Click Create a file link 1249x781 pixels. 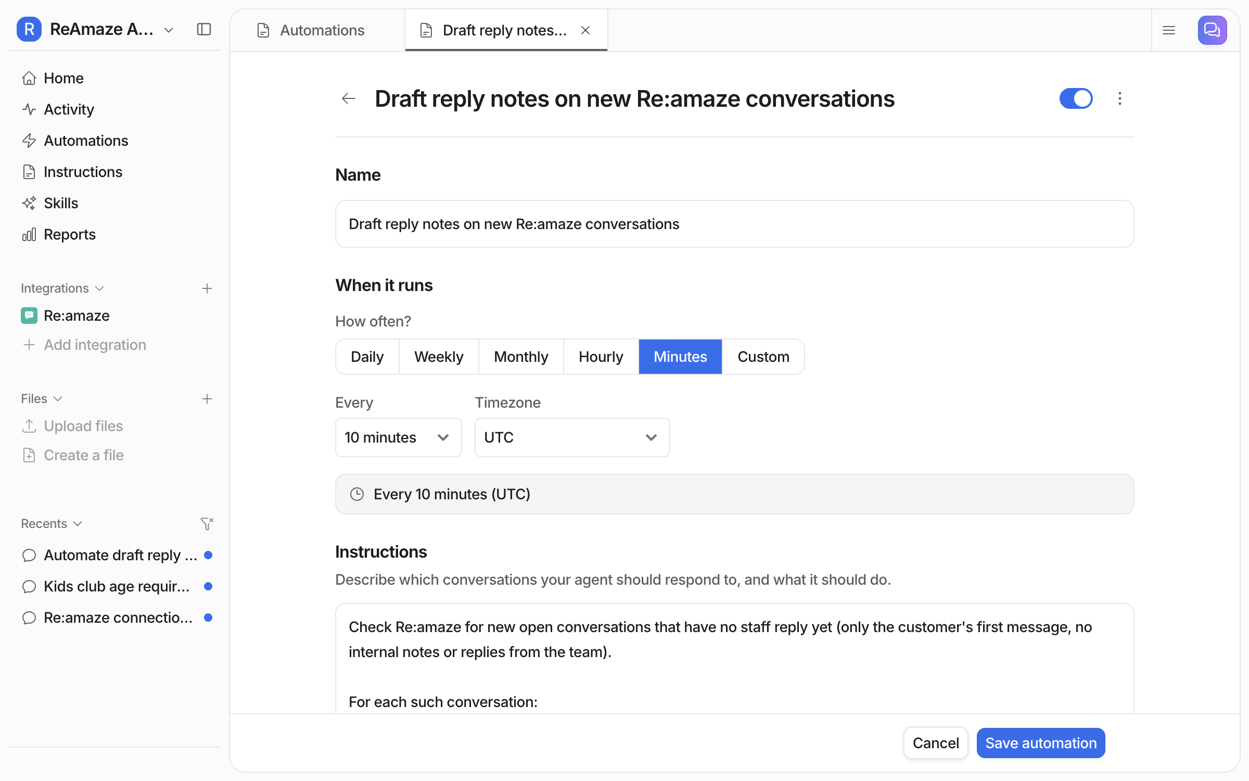pyautogui.click(x=73, y=455)
